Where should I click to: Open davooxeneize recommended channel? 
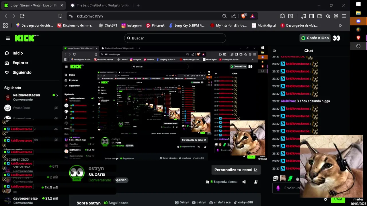coord(31,200)
